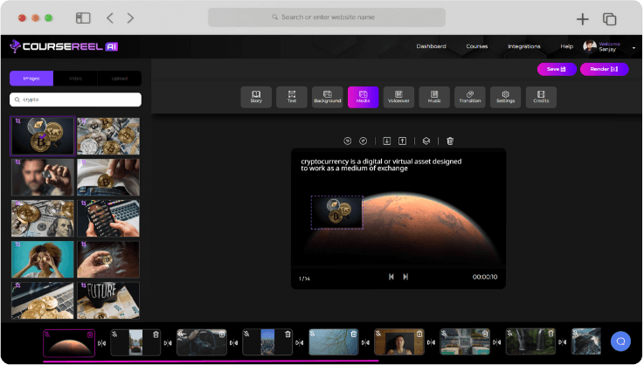Click the CourseReel AI logo
The height and width of the screenshot is (365, 644).
point(64,46)
